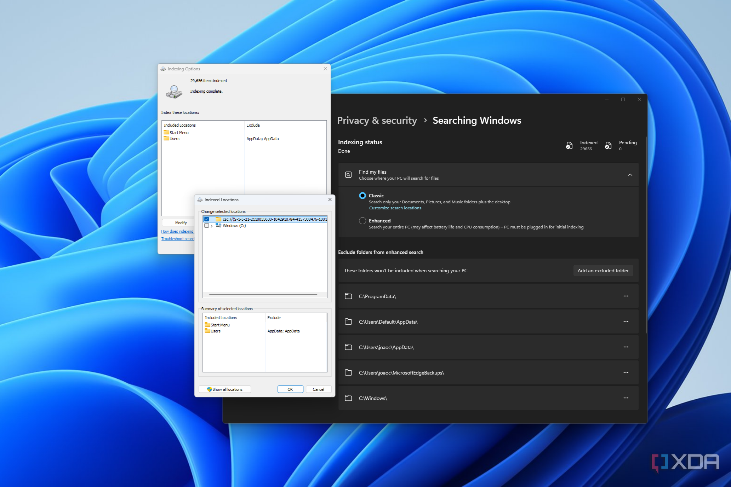Viewport: 731px width, 487px height.
Task: Click the Searching Windows breadcrumb
Action: click(x=476, y=120)
